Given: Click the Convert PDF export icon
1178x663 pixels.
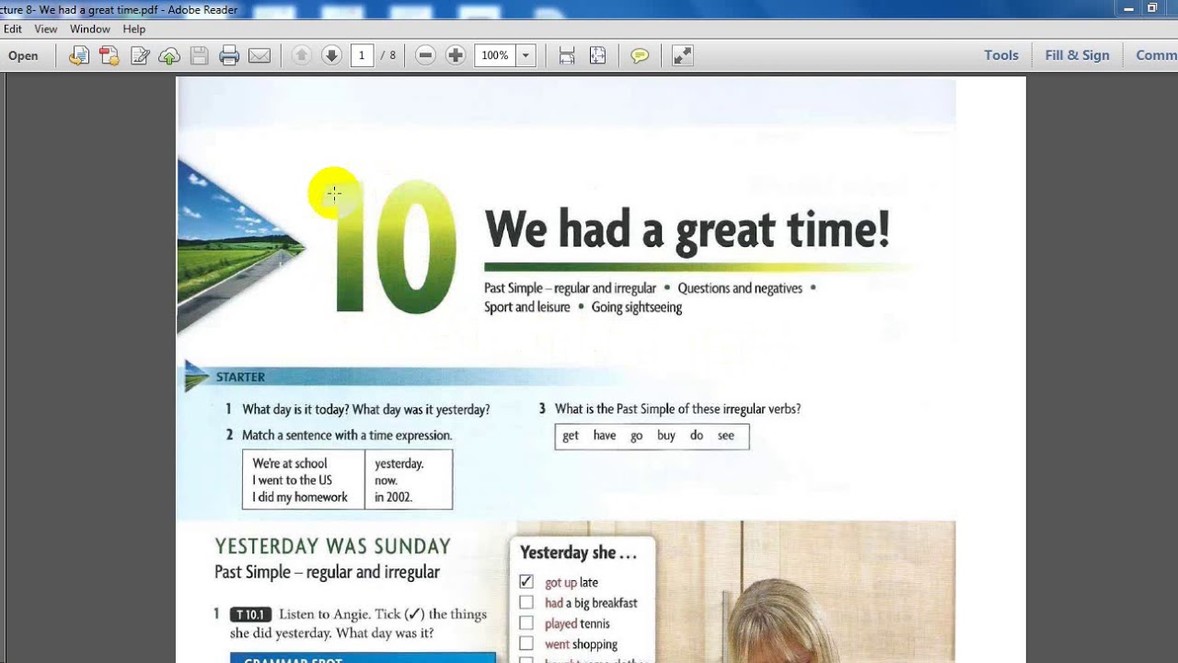Looking at the screenshot, I should (110, 55).
